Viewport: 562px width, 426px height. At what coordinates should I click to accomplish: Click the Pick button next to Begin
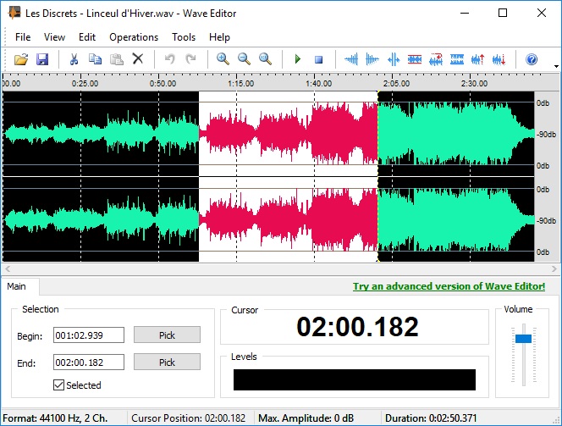(167, 335)
